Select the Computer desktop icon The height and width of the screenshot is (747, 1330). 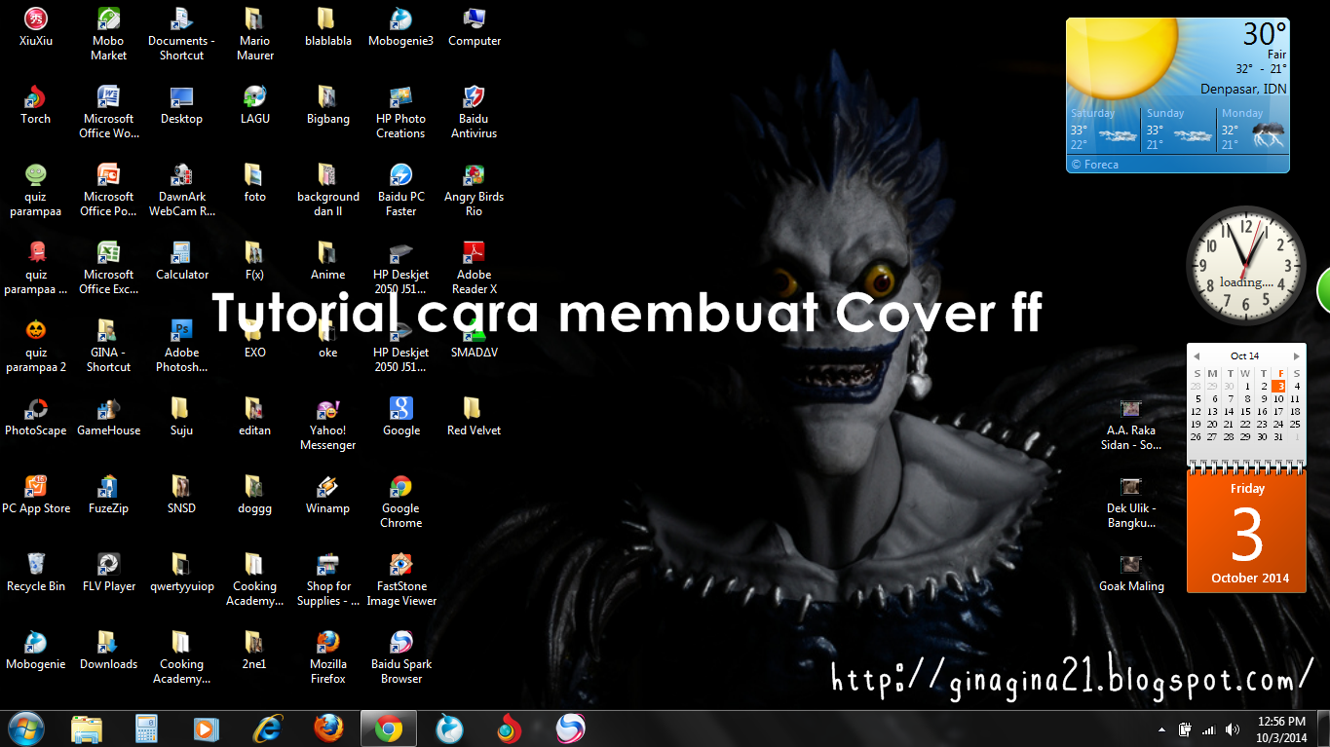pos(474,26)
